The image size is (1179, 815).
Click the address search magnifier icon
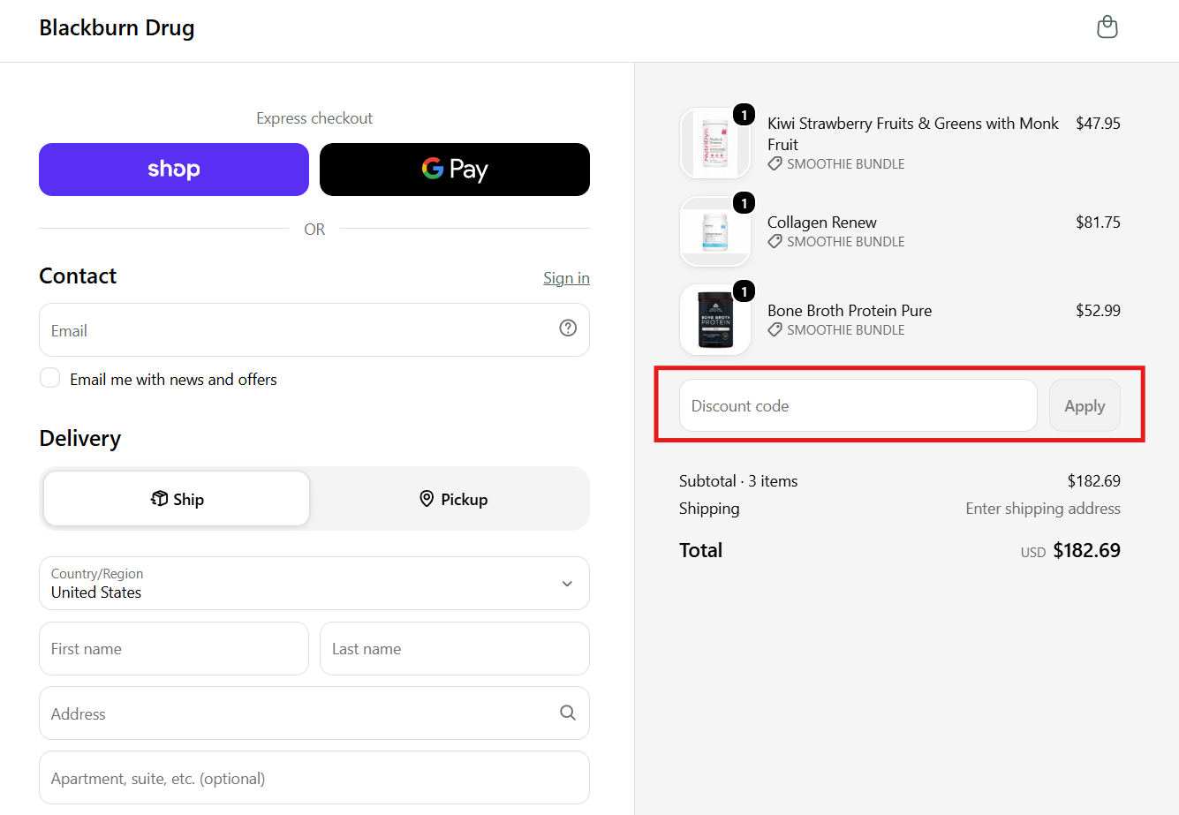(568, 713)
